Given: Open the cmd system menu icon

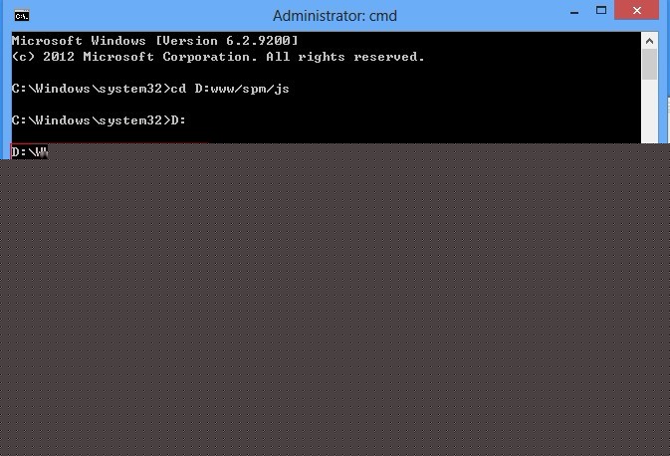Looking at the screenshot, I should (x=22, y=16).
